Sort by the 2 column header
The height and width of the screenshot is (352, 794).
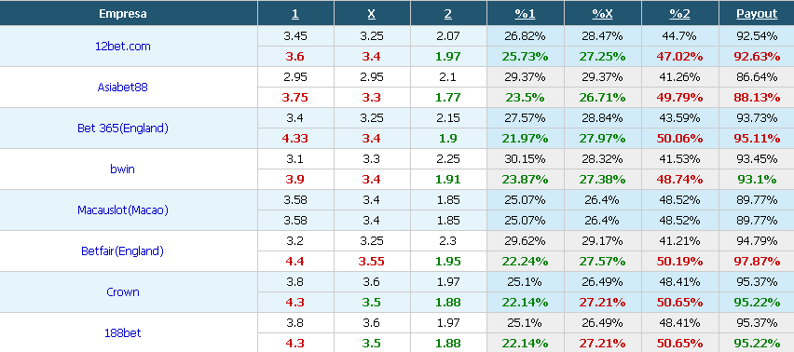tap(448, 14)
